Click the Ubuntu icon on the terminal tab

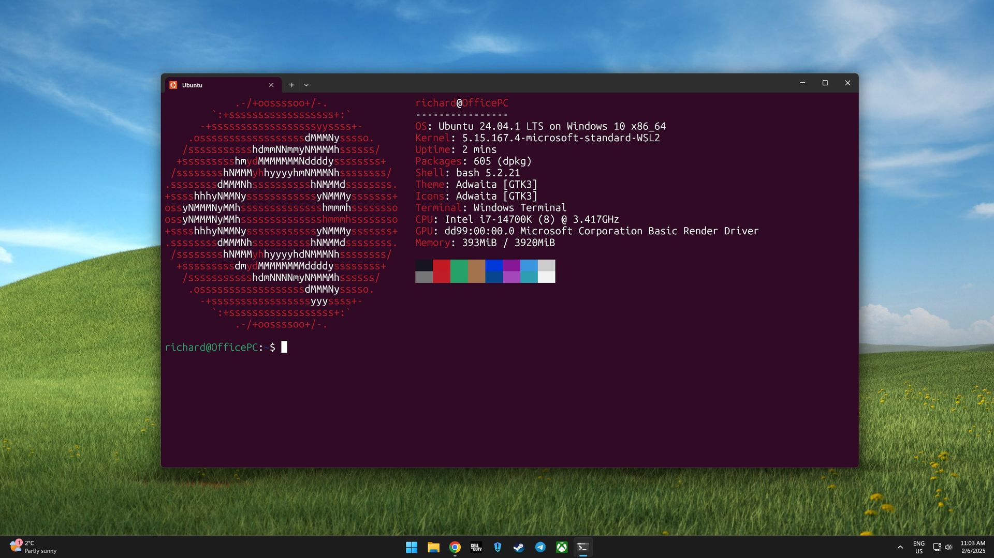click(x=173, y=85)
